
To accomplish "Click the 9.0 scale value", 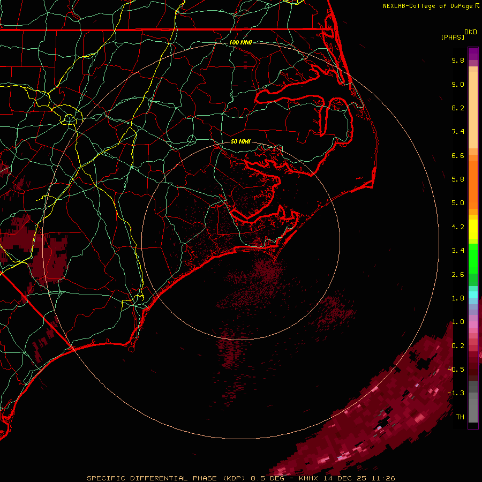I will pyautogui.click(x=458, y=84).
